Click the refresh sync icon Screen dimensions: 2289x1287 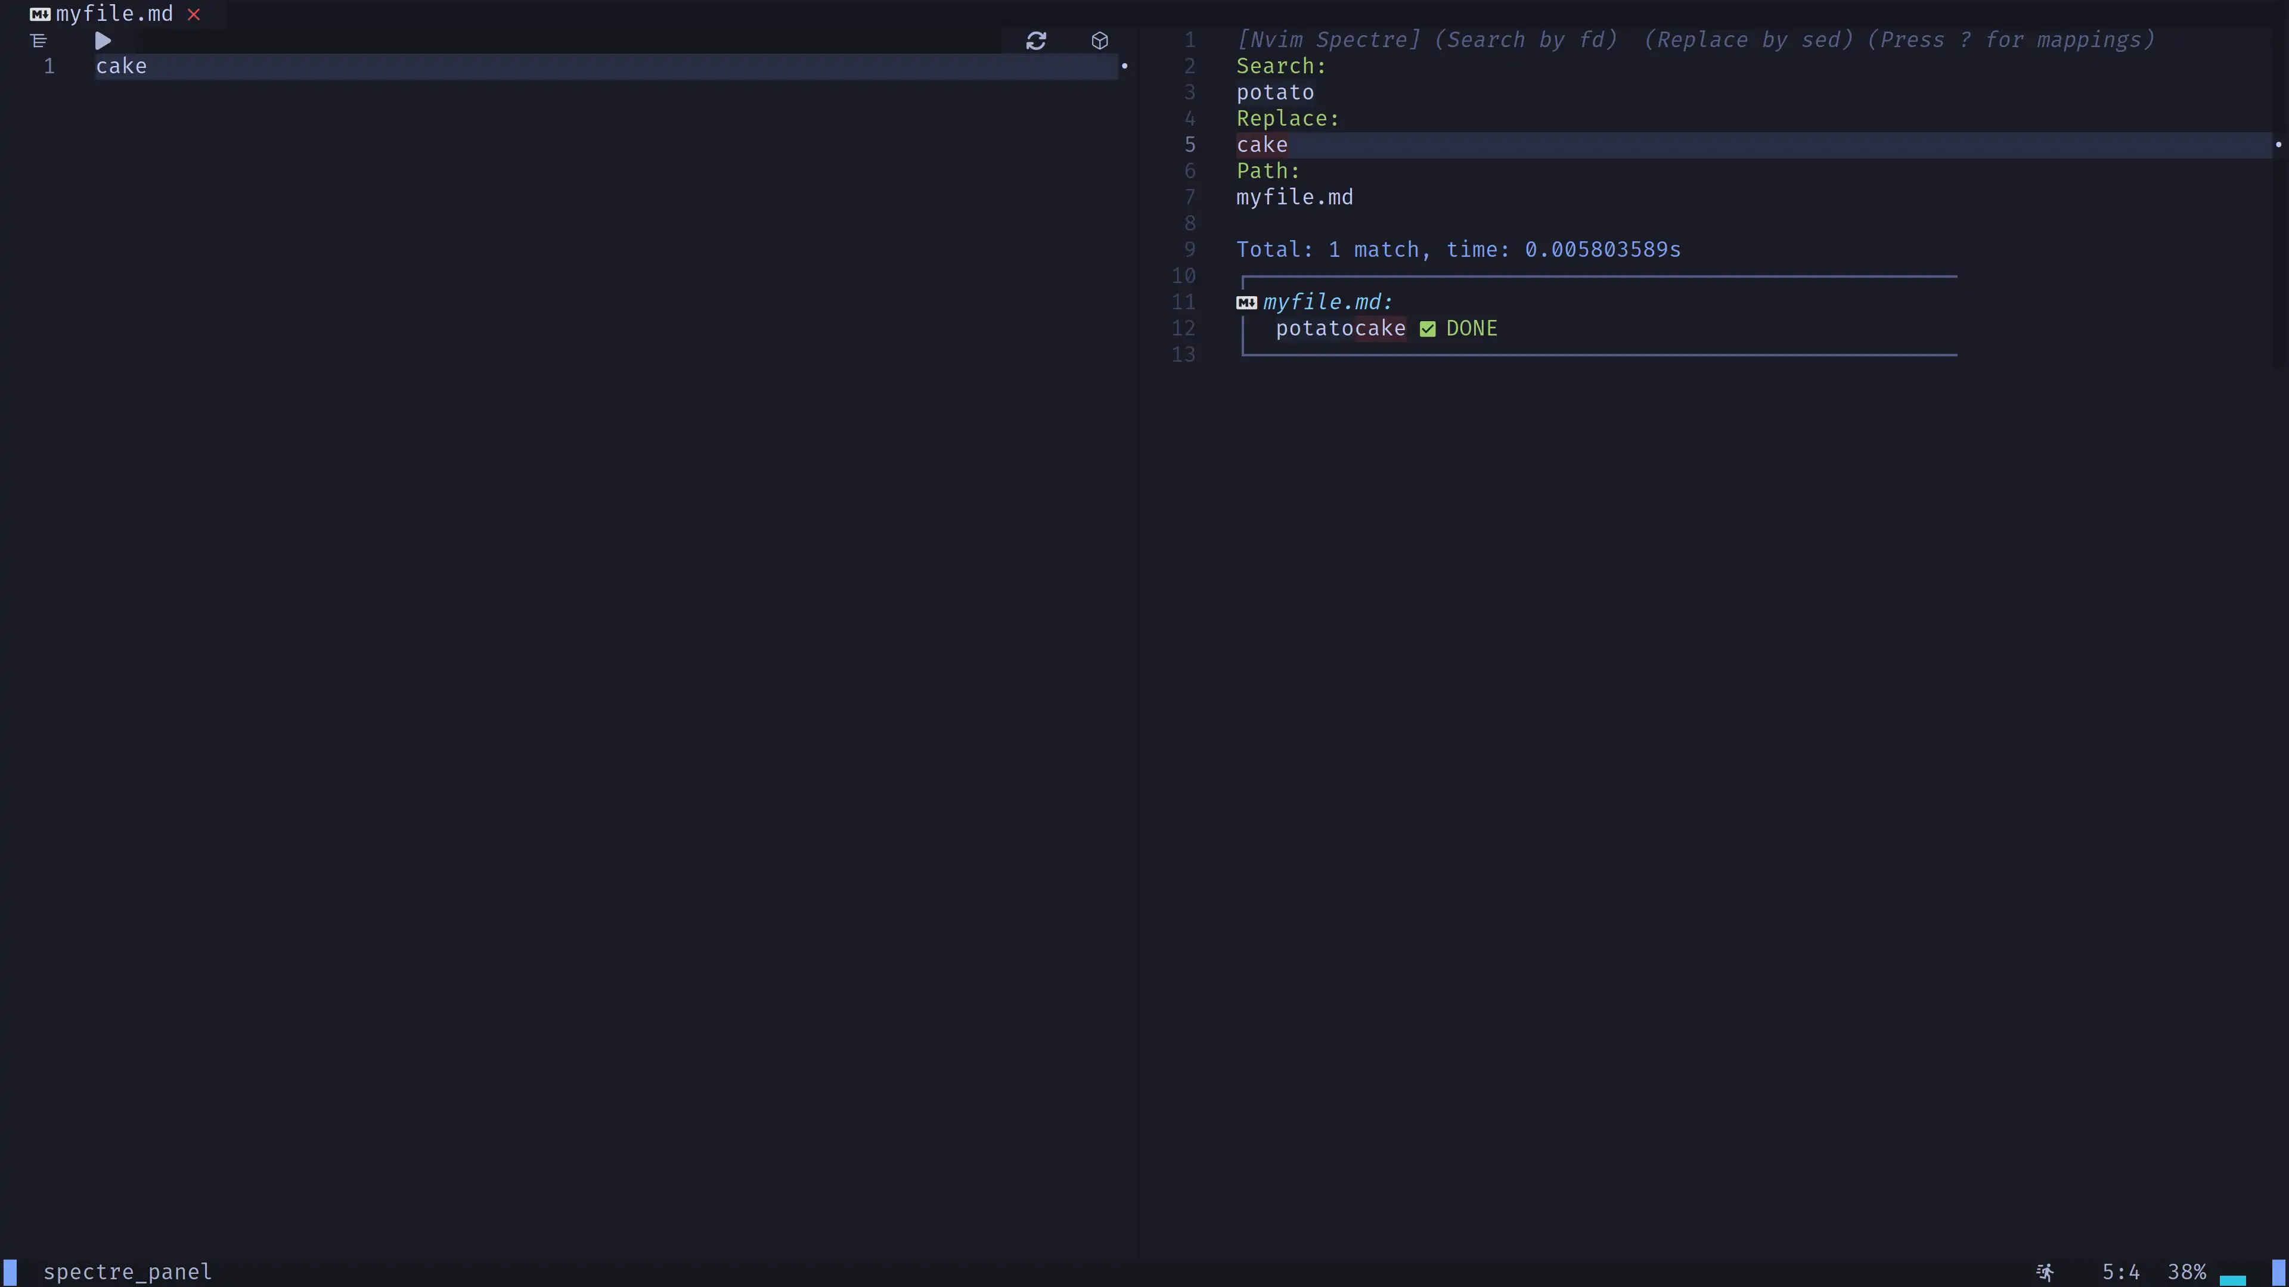click(1036, 41)
